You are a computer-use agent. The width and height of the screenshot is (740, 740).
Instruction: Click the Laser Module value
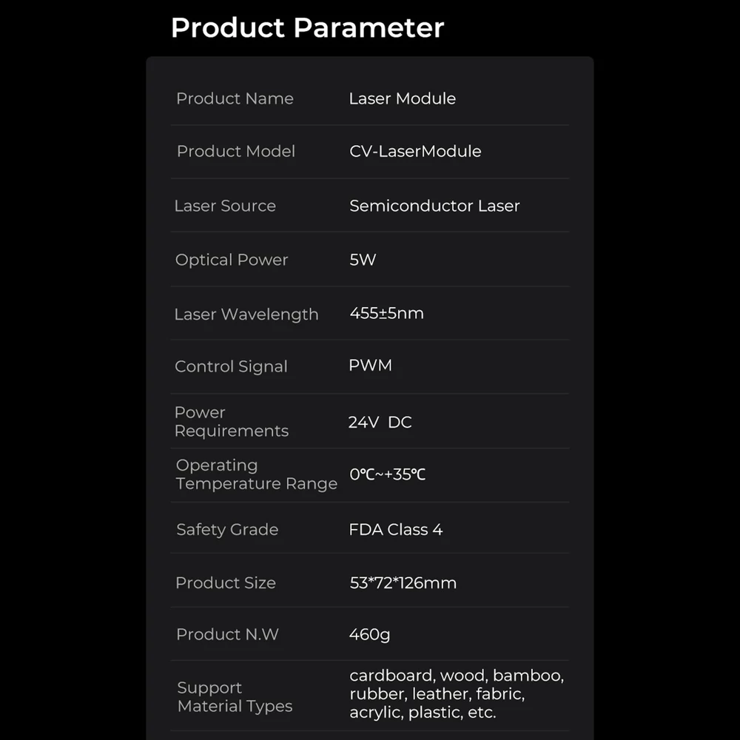403,98
